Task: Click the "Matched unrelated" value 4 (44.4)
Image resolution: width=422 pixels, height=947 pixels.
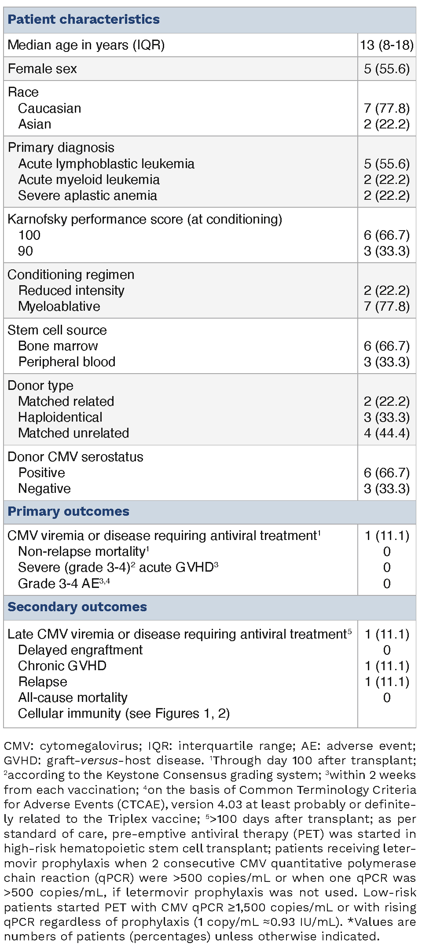Action: pos(387,433)
